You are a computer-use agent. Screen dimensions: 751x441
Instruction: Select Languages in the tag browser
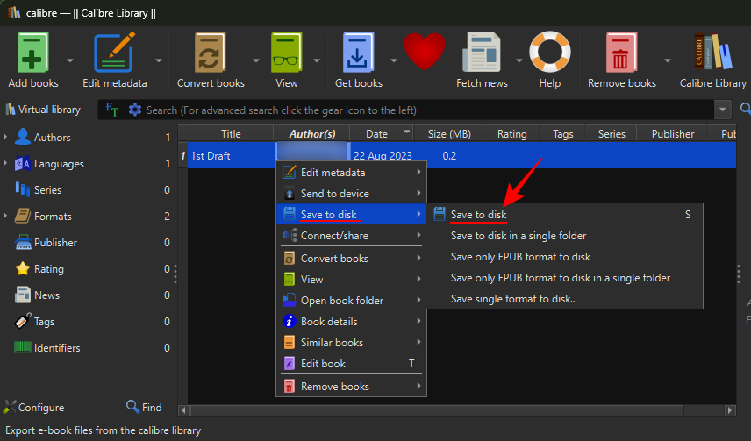tap(59, 164)
